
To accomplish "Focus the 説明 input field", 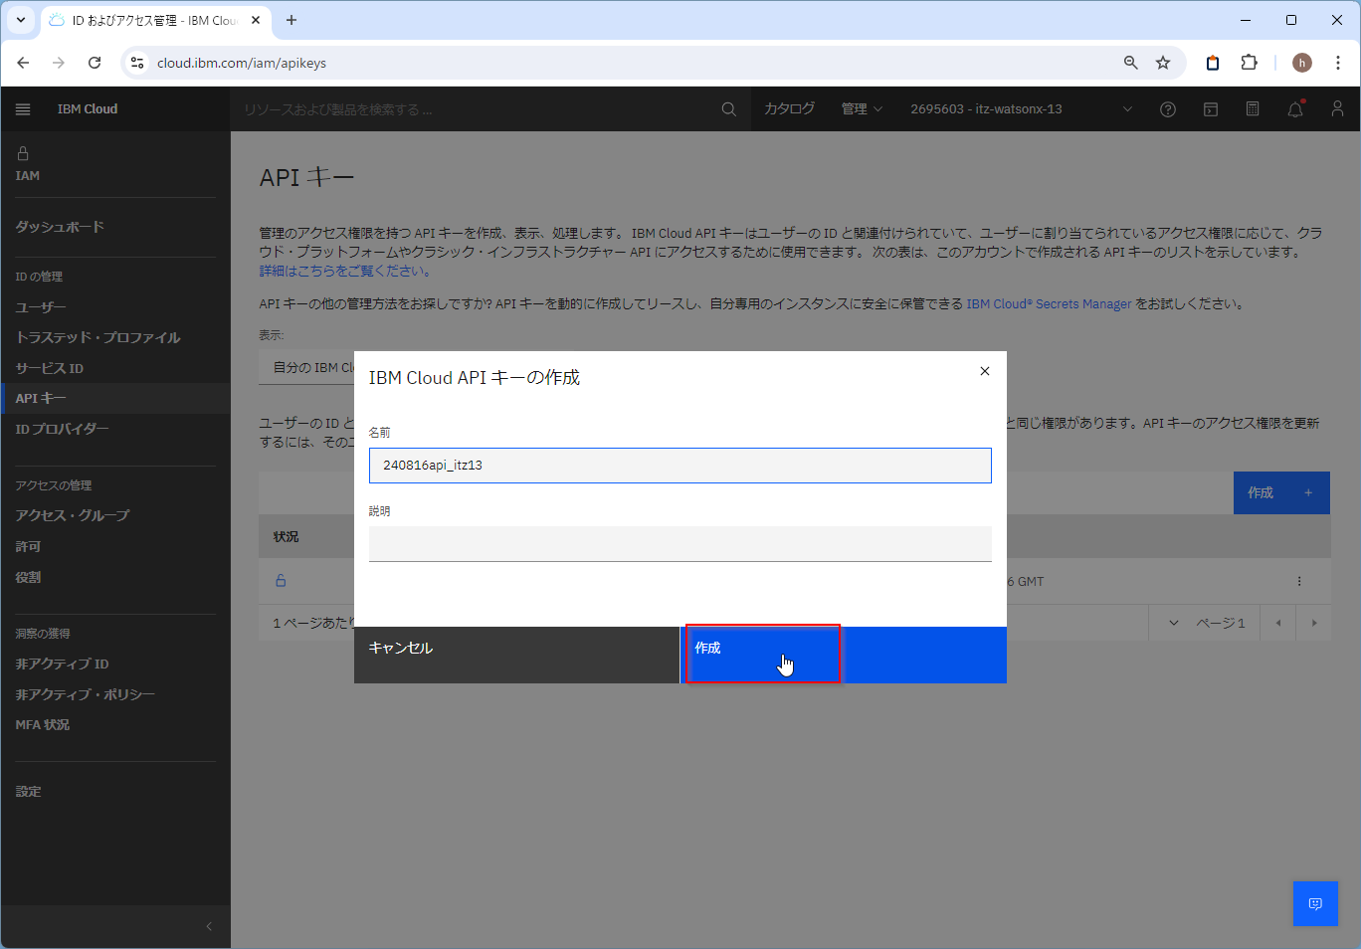I will (680, 544).
